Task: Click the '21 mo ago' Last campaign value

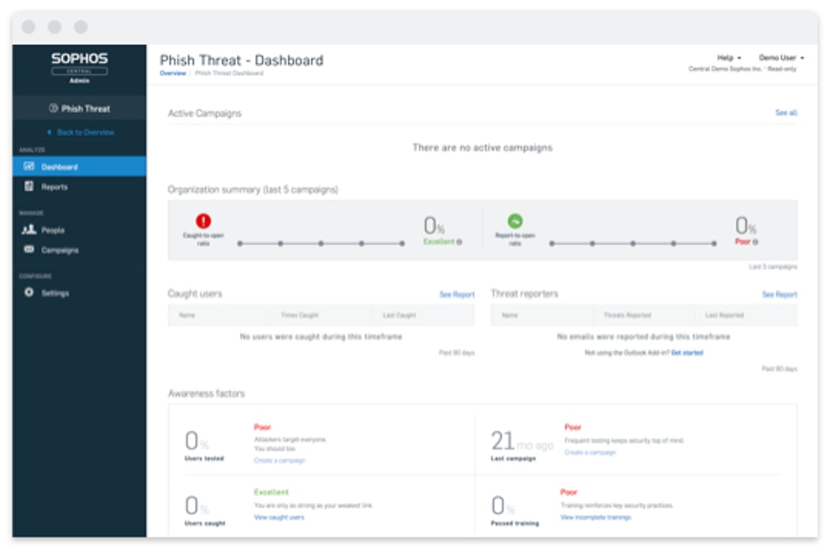Action: 522,441
